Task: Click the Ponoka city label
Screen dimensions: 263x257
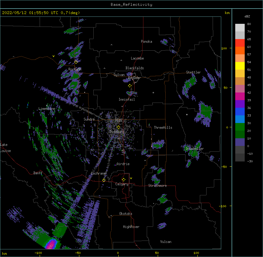Action: 146,42
